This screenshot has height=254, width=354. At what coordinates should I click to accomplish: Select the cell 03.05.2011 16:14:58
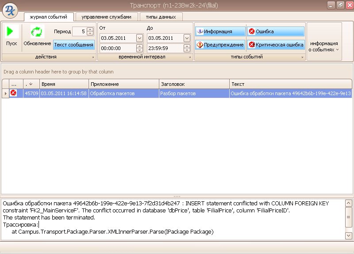[64, 93]
